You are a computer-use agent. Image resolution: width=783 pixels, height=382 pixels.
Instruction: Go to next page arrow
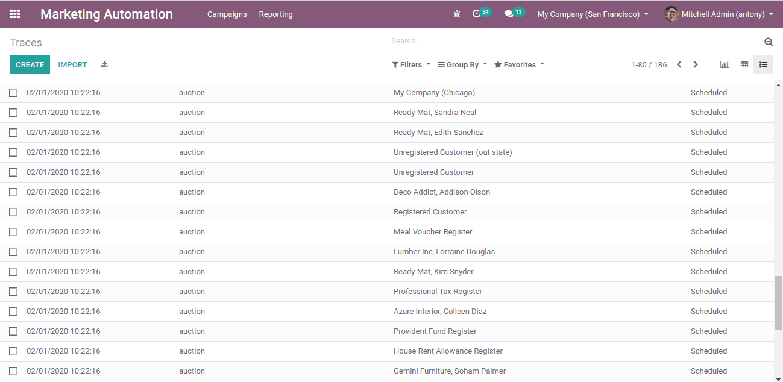click(696, 64)
